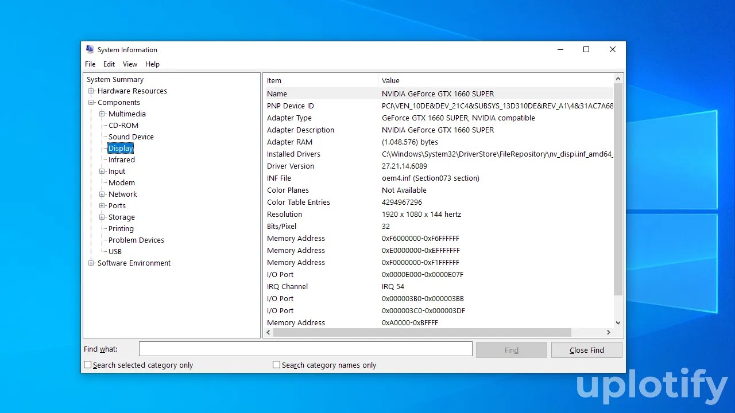Select the Modem category
Screen dimensions: 735x413
122,183
